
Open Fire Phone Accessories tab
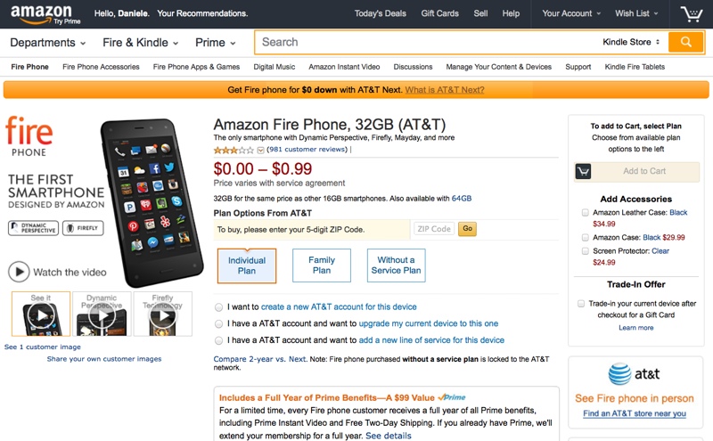pos(101,67)
